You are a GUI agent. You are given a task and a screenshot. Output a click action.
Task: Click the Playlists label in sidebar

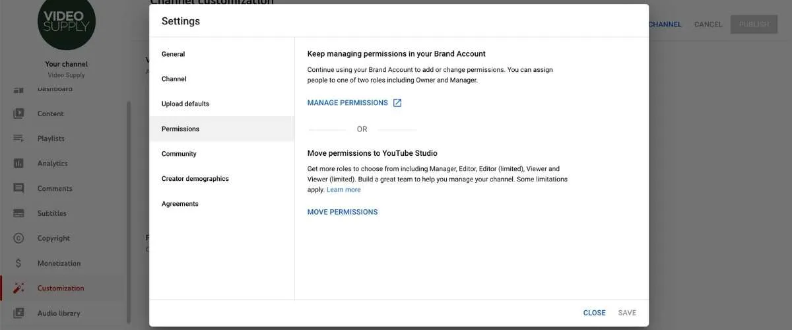pos(51,139)
